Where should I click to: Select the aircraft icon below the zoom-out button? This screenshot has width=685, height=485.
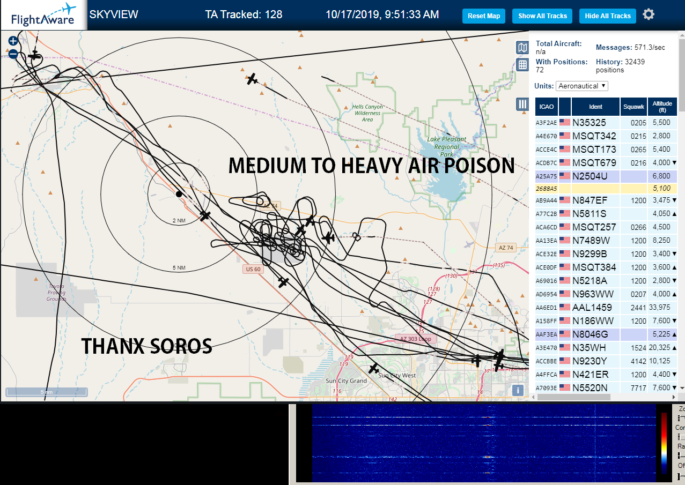pyautogui.click(x=34, y=55)
